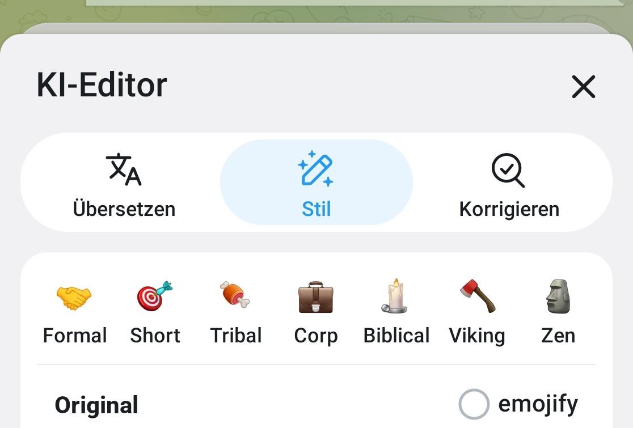Screen dimensions: 633x428
Task: Switch to the Übersetzen tab
Action: 124,209
